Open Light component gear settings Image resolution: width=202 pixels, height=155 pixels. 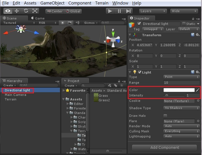pos(197,72)
